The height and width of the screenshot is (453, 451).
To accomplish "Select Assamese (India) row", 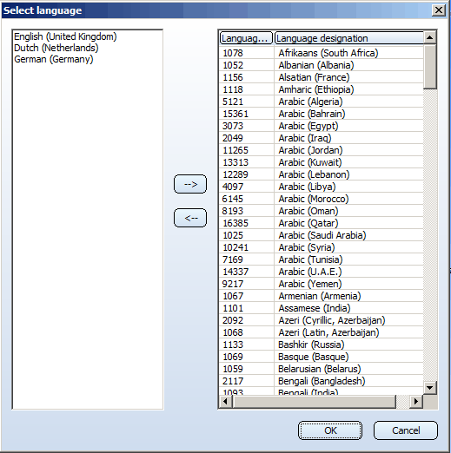I will [x=322, y=308].
